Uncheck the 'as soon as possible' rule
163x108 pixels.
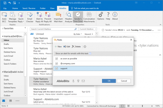click(x=56, y=59)
